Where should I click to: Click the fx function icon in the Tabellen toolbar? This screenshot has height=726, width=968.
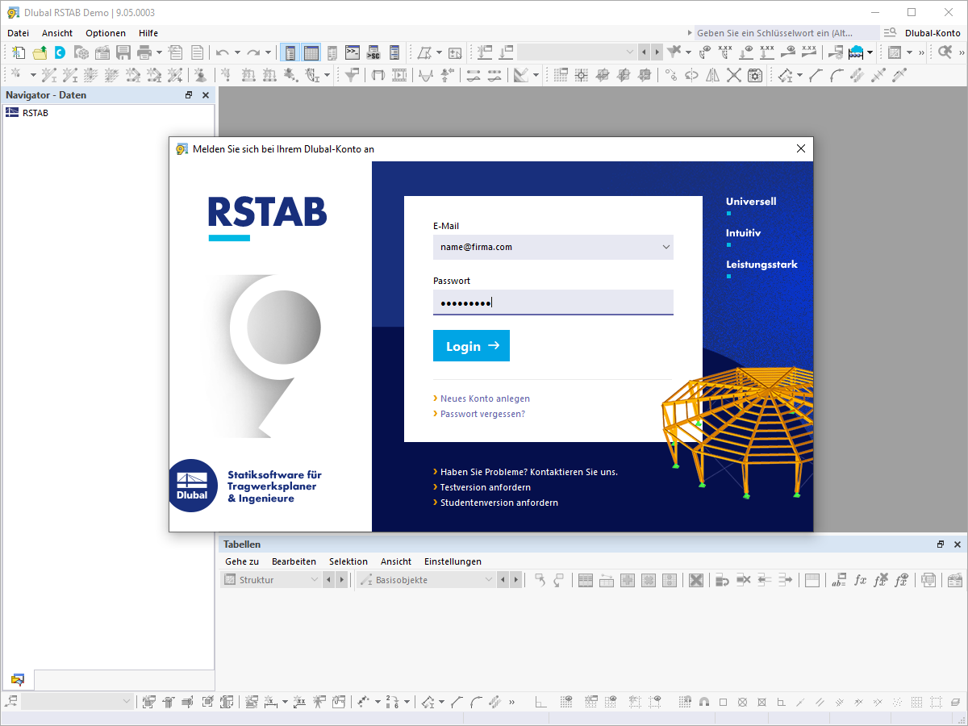[860, 580]
